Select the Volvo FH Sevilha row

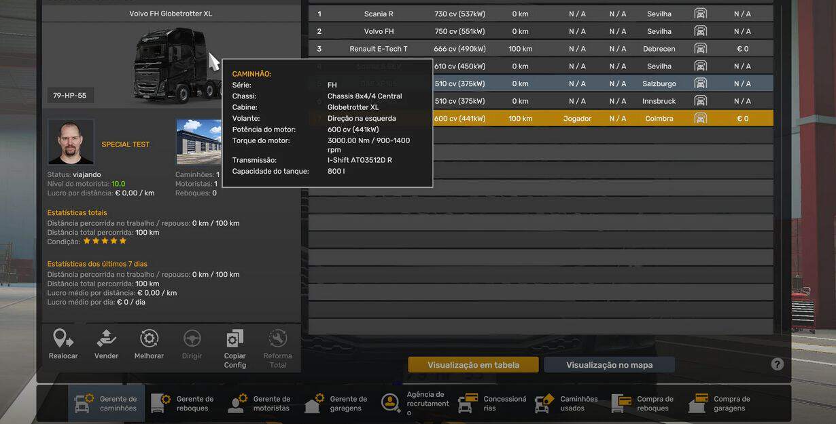pos(540,31)
